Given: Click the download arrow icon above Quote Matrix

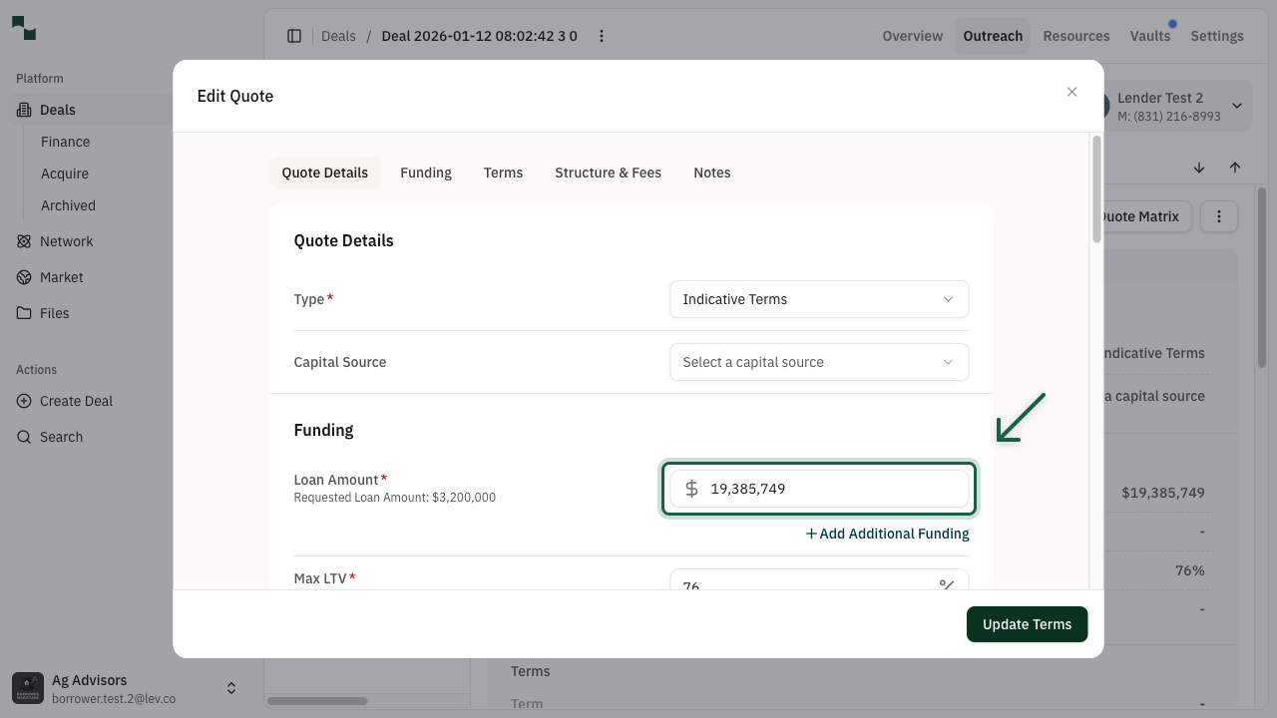Looking at the screenshot, I should 1199,168.
